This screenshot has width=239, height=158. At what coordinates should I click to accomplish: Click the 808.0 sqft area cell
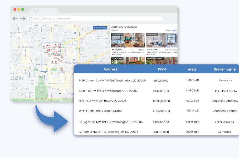(192, 80)
